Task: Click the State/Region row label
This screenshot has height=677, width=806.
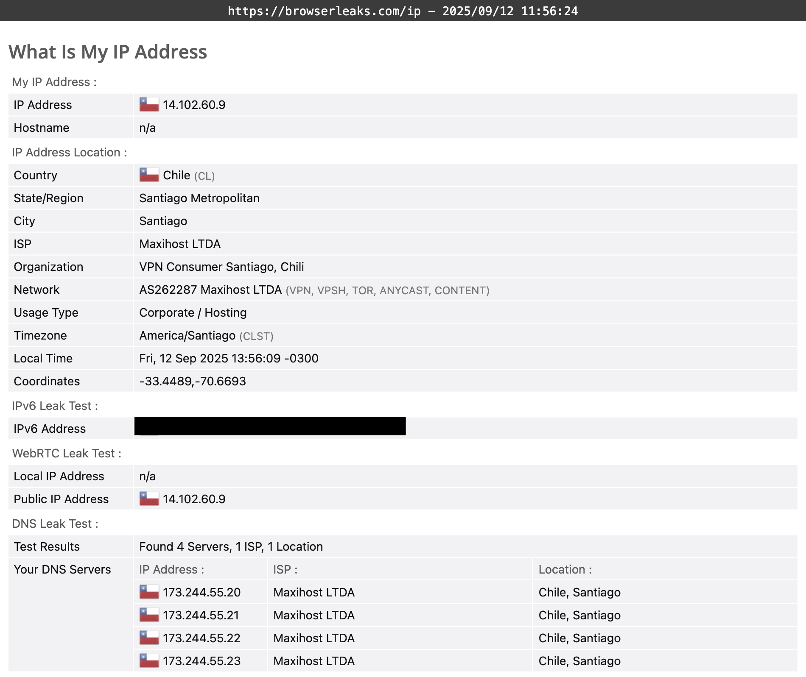Action: [48, 198]
